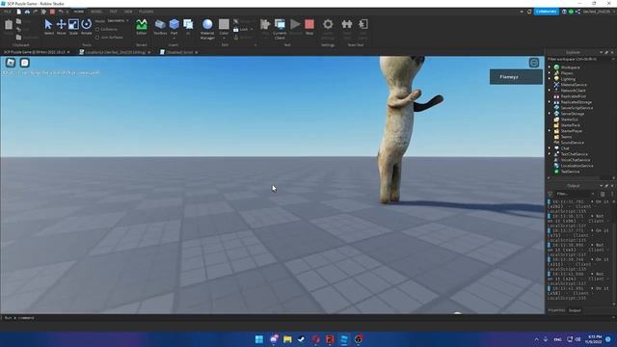
Task: Select StarterGui in Explorer
Action: [569, 120]
